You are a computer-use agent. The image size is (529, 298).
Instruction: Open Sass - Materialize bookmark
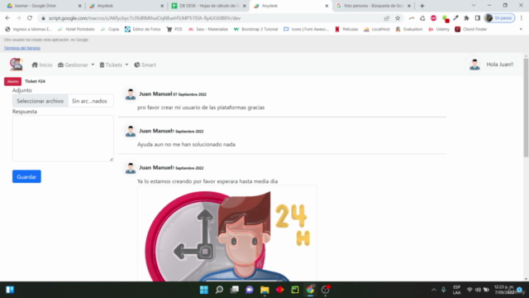coord(207,30)
